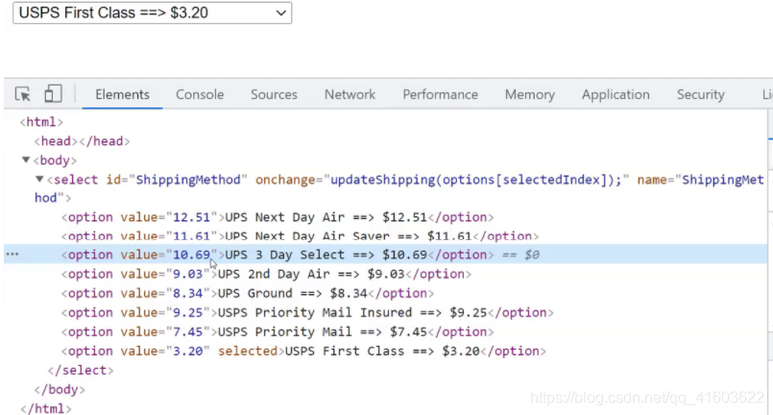773x415 pixels.
Task: Collapse the body element node
Action: [26, 159]
